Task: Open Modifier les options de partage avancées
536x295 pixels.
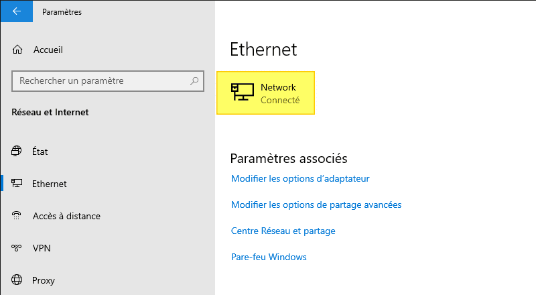Action: click(316, 204)
